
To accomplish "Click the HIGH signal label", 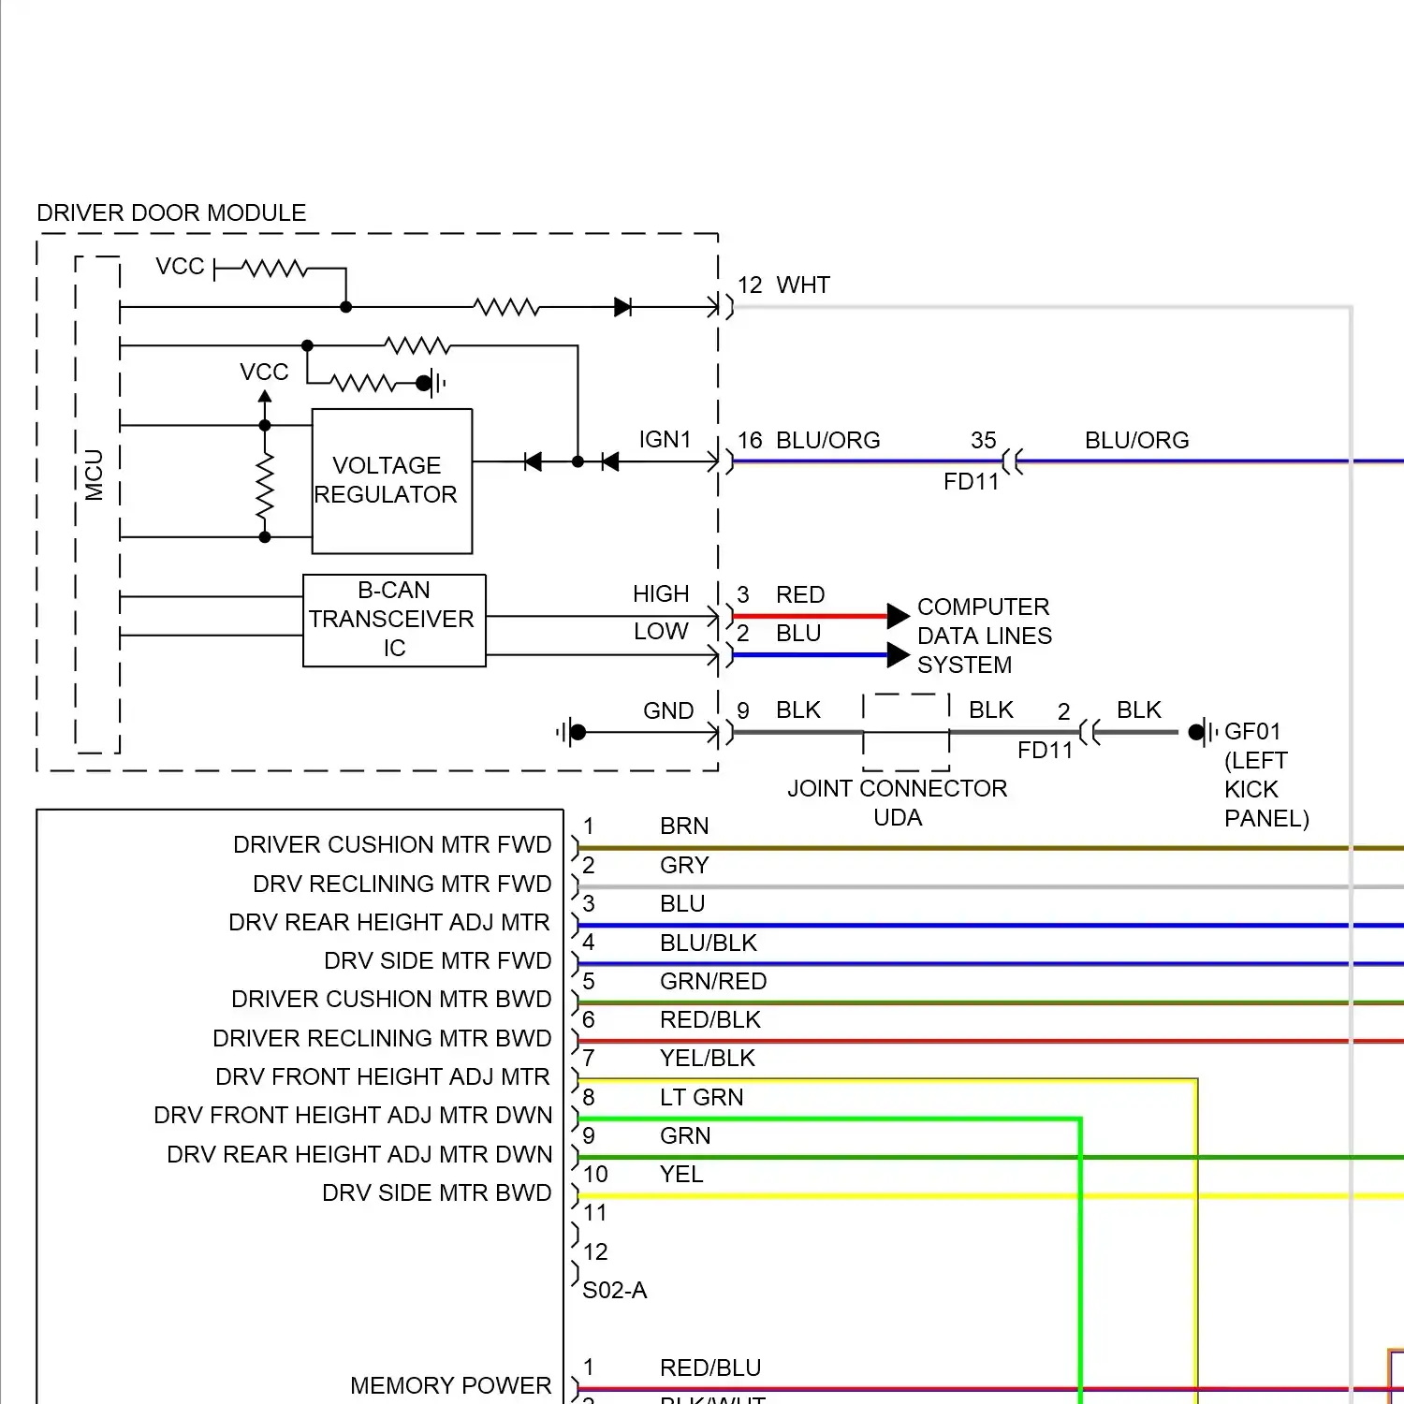I will pyautogui.click(x=661, y=593).
